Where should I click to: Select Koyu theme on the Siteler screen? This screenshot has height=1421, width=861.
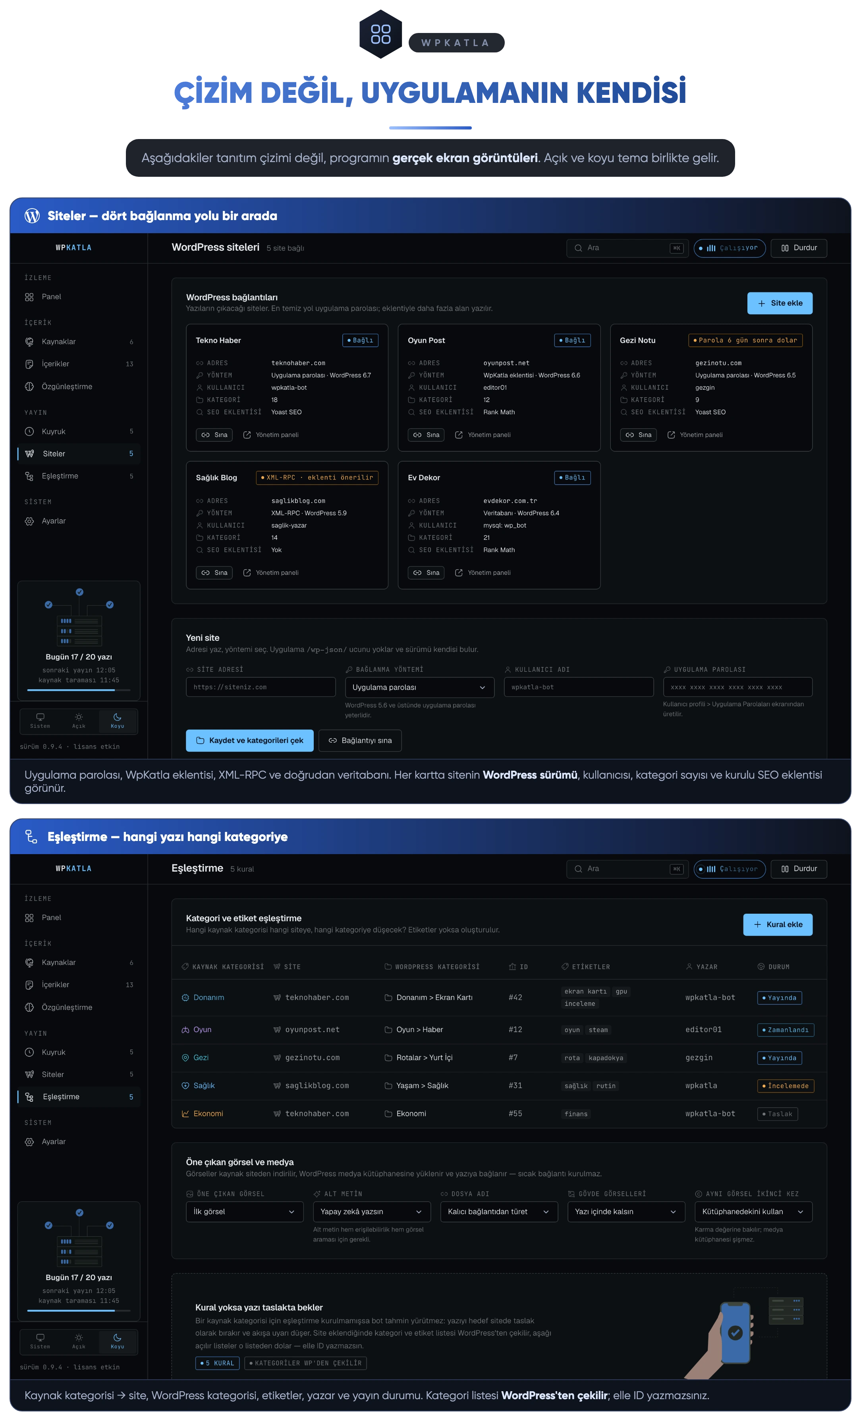(118, 721)
